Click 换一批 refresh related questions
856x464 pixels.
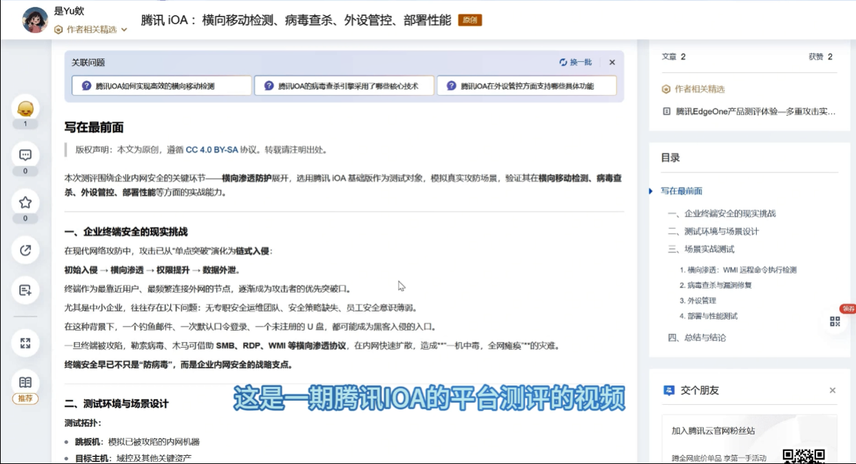coord(576,62)
